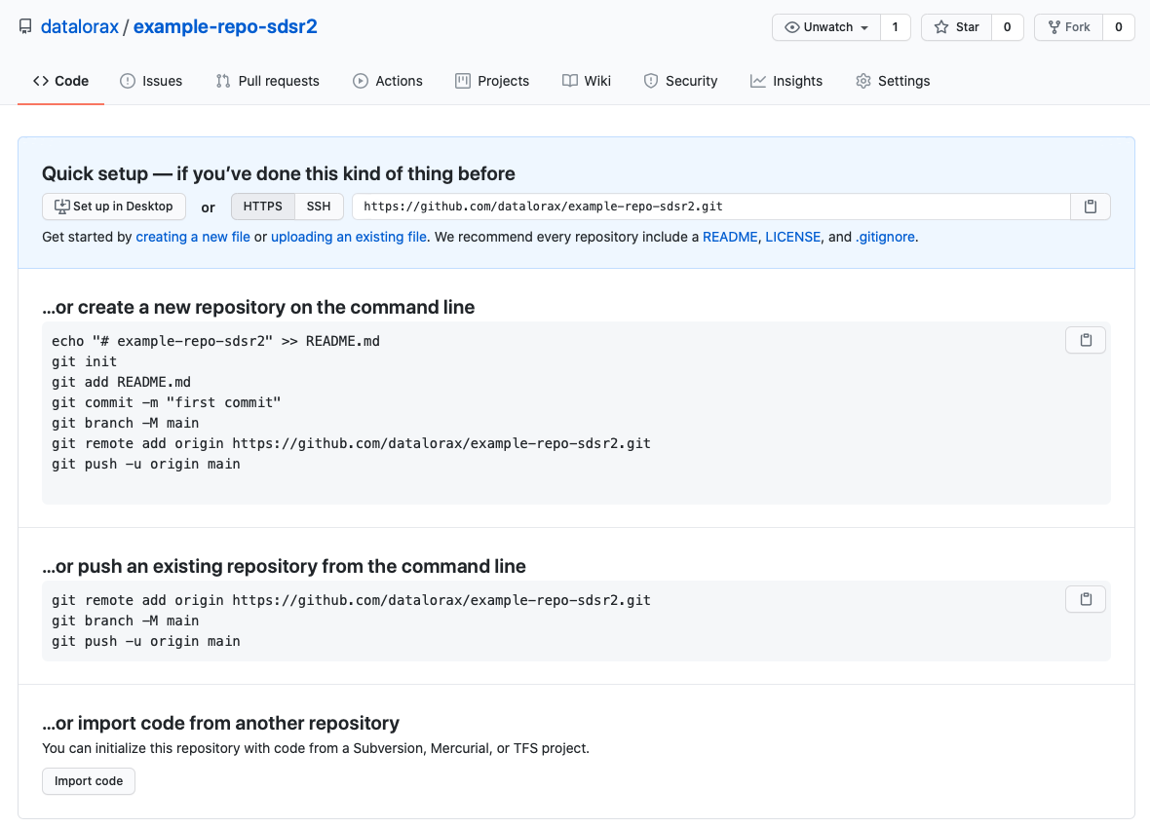View the stargazers count of 0
This screenshot has height=828, width=1150.
1007,27
